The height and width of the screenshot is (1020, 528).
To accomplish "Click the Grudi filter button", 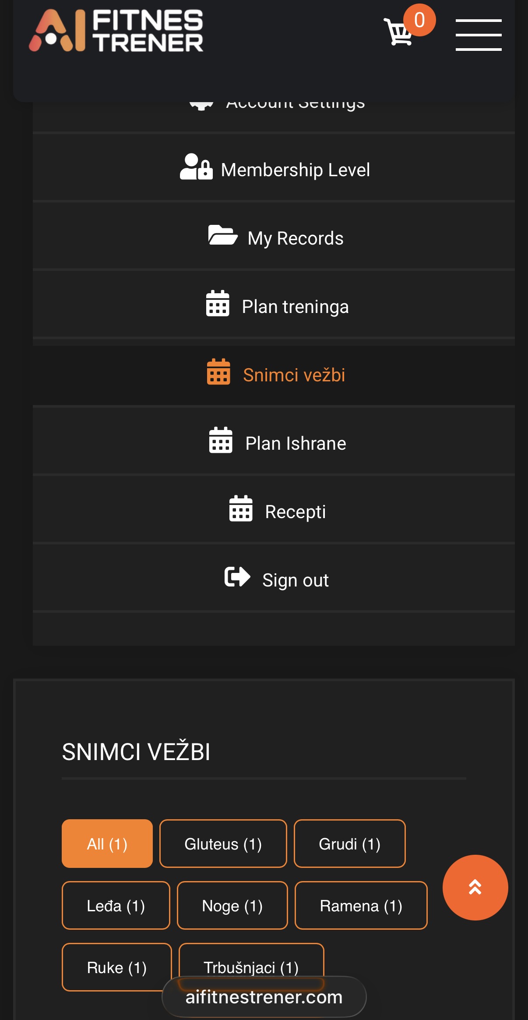I will pyautogui.click(x=350, y=843).
